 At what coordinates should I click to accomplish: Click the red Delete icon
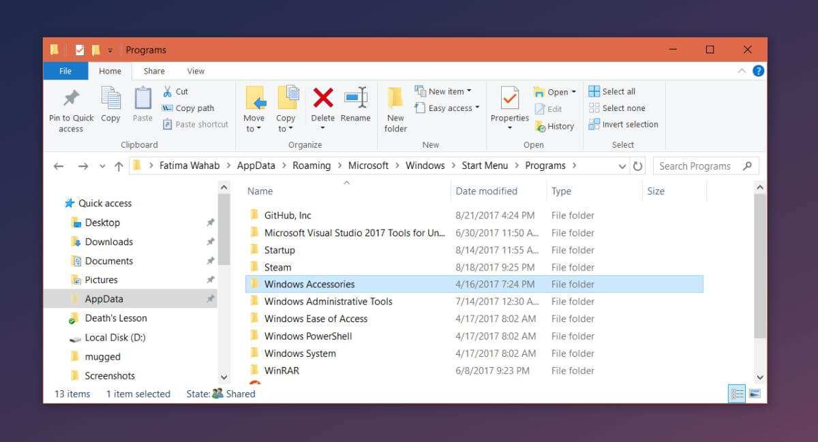click(322, 98)
